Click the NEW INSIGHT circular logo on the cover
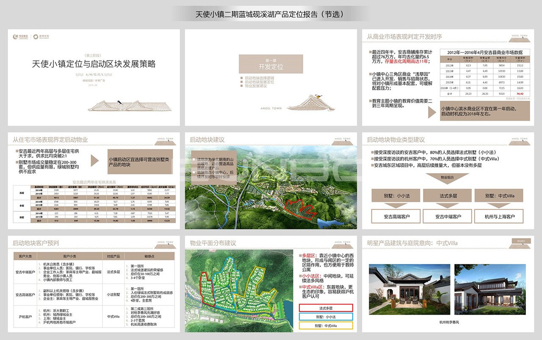Viewport: 542px width, 340px height. pyautogui.click(x=36, y=37)
